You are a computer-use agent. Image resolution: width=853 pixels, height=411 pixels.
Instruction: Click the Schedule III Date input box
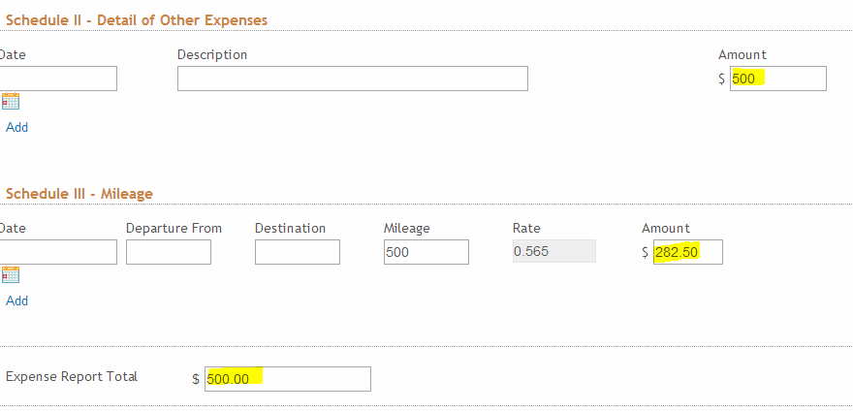pyautogui.click(x=58, y=252)
